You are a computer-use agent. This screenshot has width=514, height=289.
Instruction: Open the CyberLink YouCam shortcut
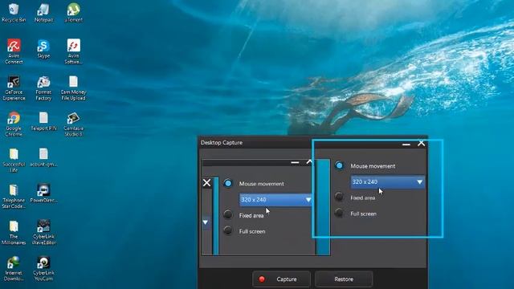pyautogui.click(x=43, y=269)
